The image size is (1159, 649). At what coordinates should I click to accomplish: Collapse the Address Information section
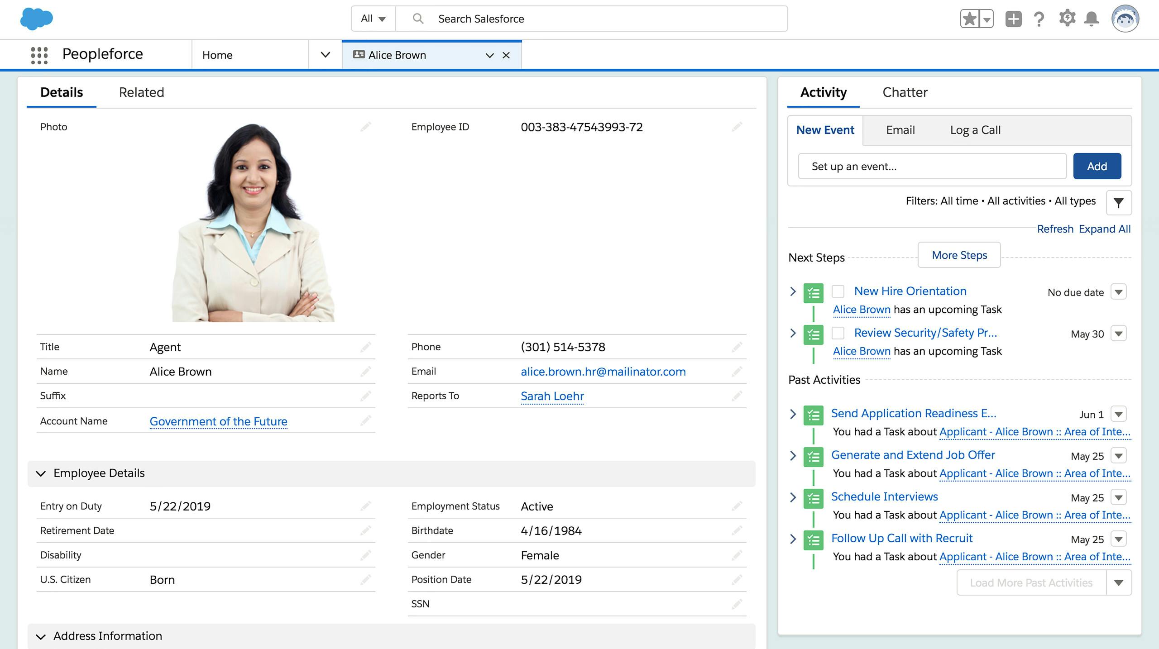point(41,636)
